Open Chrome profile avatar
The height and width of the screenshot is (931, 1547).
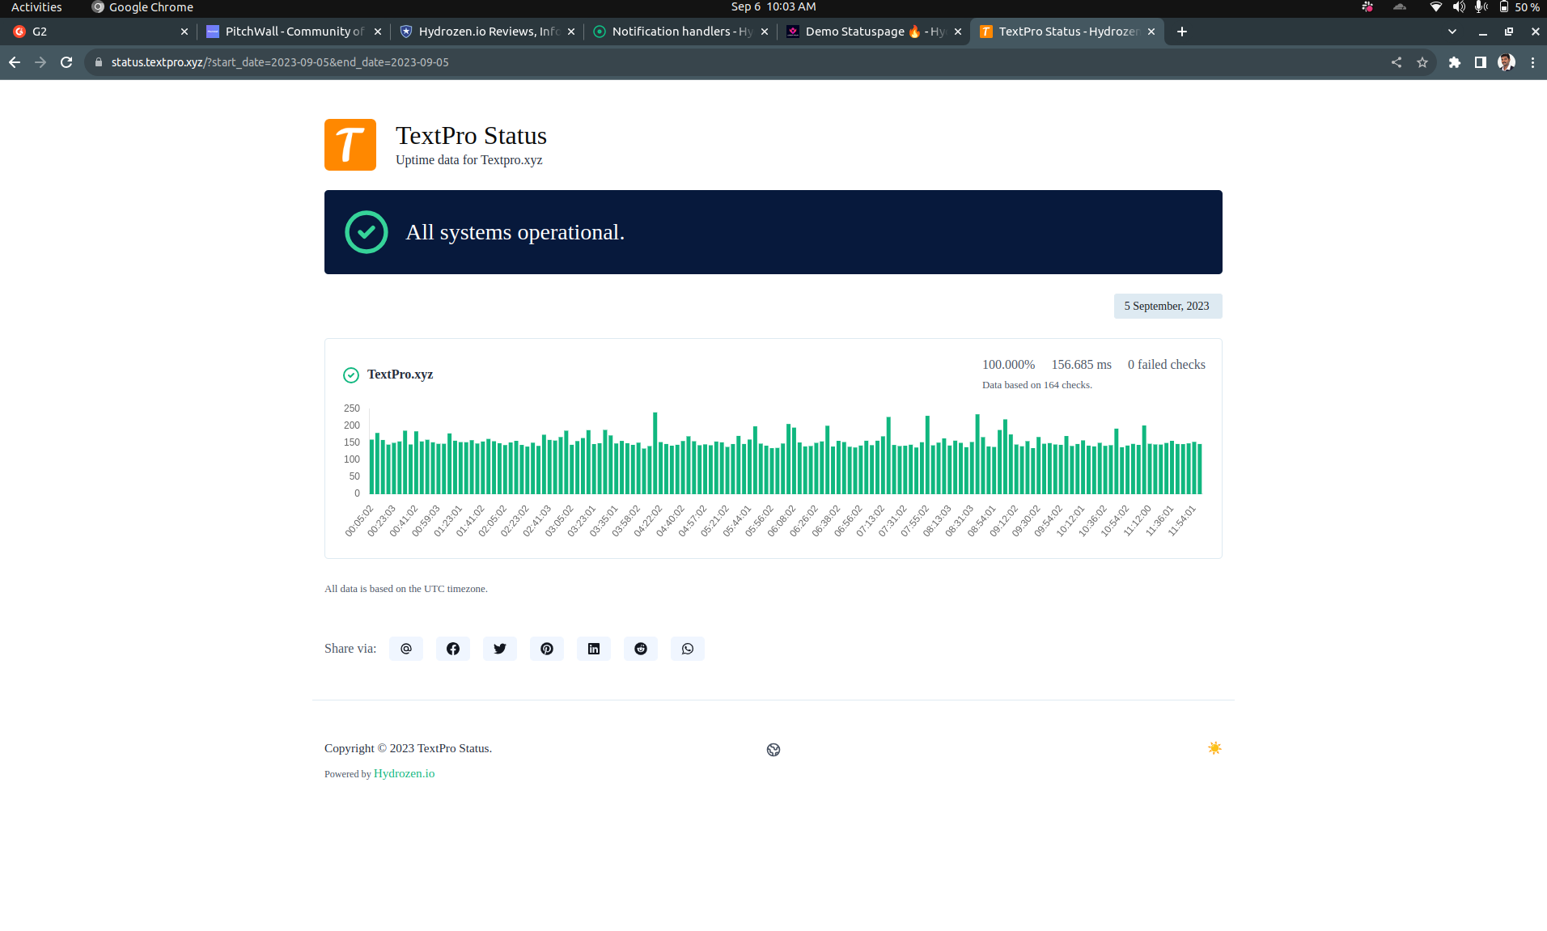pos(1507,62)
